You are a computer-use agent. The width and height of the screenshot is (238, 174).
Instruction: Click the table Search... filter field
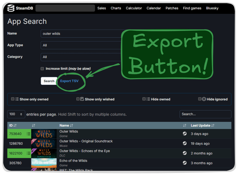point(205,114)
